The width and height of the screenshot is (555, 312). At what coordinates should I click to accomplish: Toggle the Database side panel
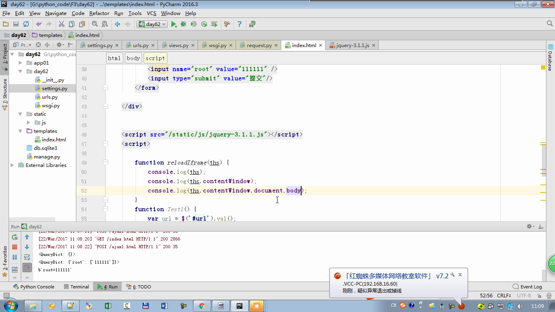[x=550, y=58]
